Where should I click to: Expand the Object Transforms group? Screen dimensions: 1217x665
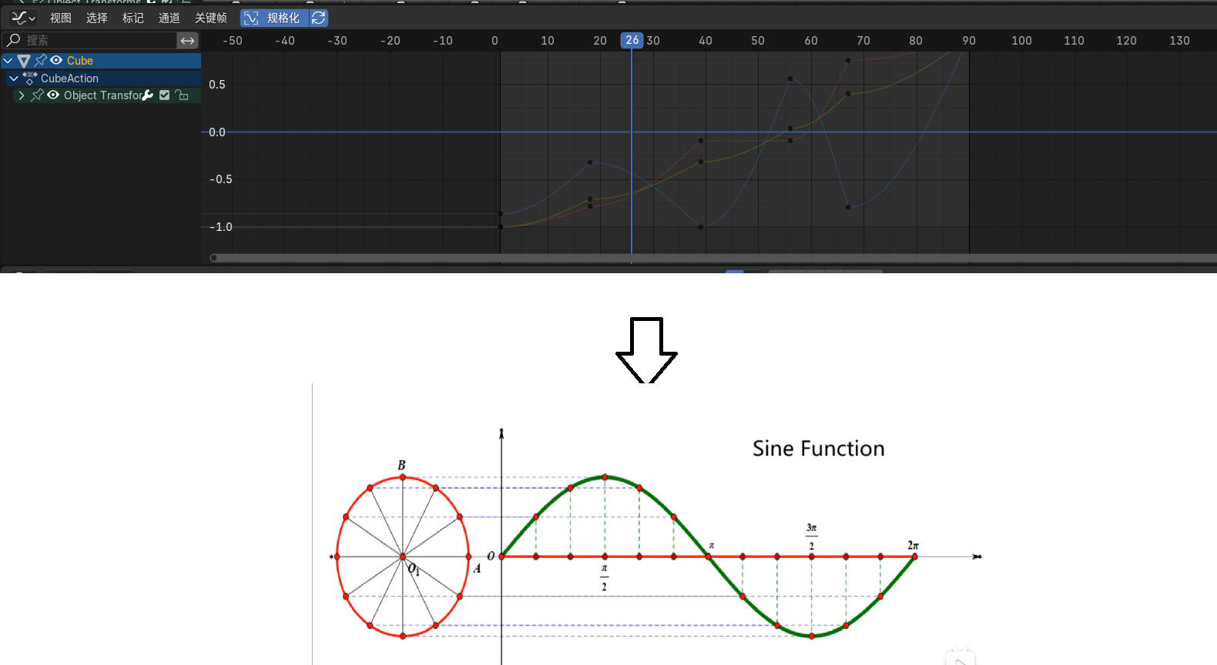click(22, 95)
